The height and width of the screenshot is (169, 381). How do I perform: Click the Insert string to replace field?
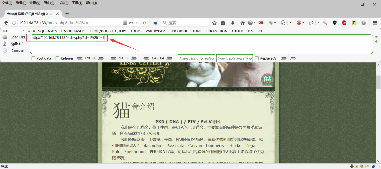pos(197,58)
